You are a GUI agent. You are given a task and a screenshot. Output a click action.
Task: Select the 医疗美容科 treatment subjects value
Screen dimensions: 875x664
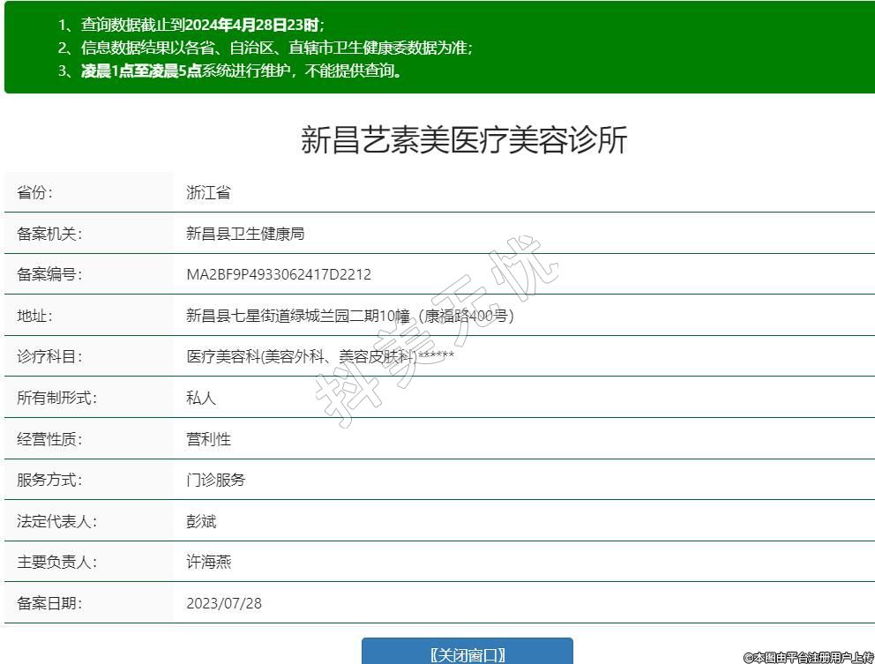click(320, 356)
